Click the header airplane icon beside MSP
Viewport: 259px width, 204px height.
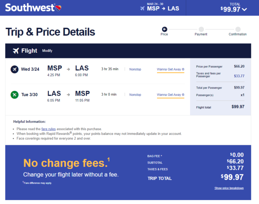[142, 8]
